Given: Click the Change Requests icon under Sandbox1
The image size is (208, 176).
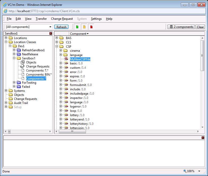Looking at the screenshot, I should [x=23, y=66].
